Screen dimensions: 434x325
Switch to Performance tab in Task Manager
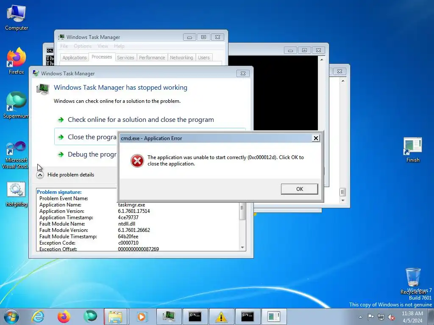click(152, 58)
